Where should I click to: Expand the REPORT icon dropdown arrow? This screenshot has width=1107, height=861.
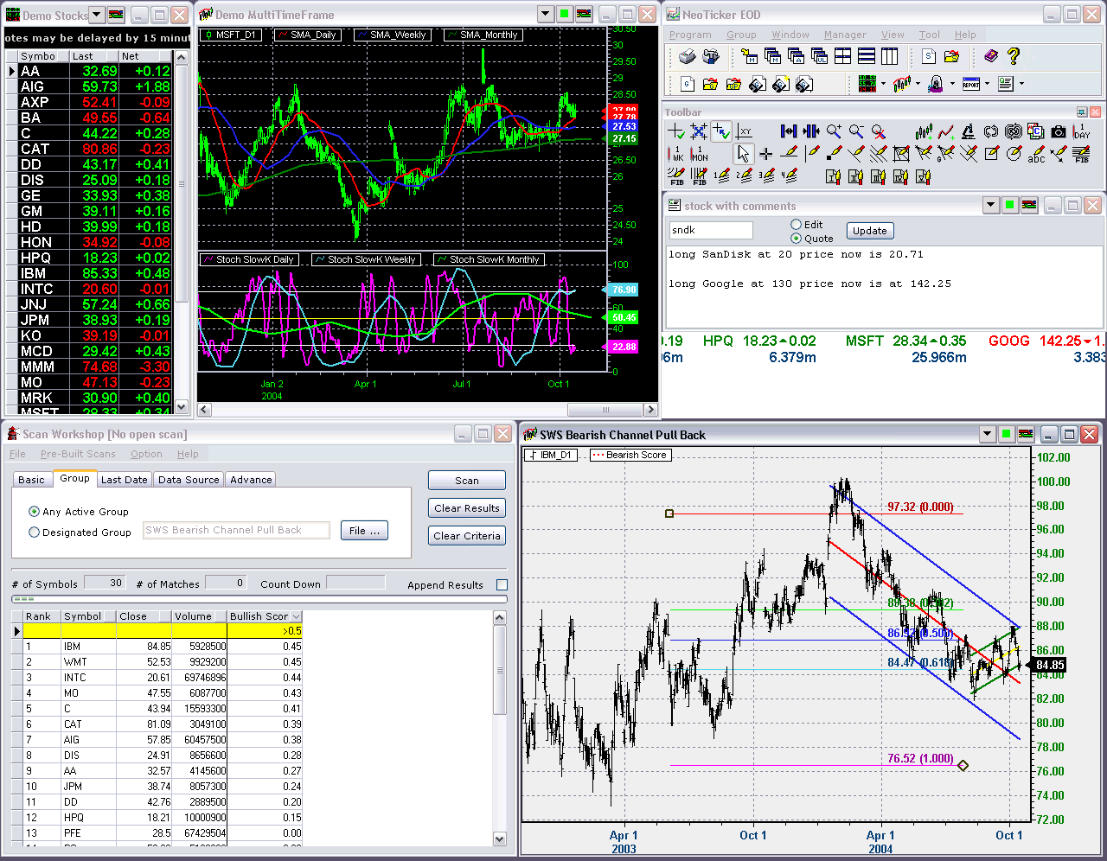pos(987,85)
